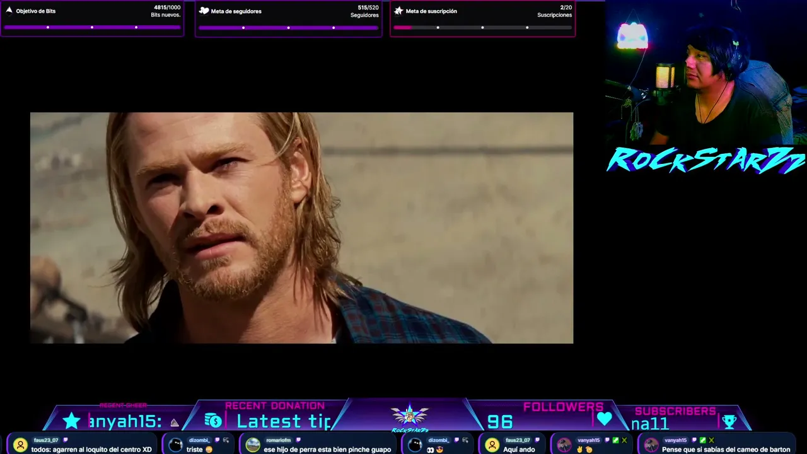Click the Meta de seguidores progress bar

pos(288,27)
